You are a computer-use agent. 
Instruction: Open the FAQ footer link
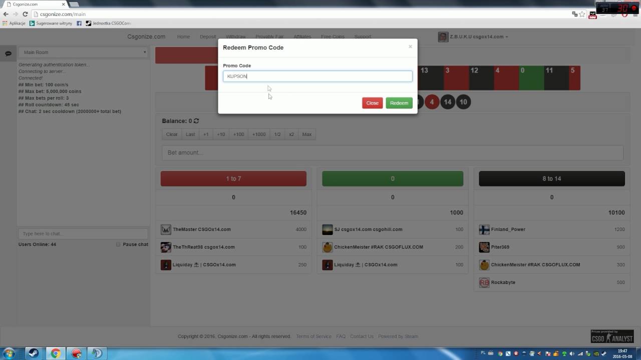(x=341, y=336)
